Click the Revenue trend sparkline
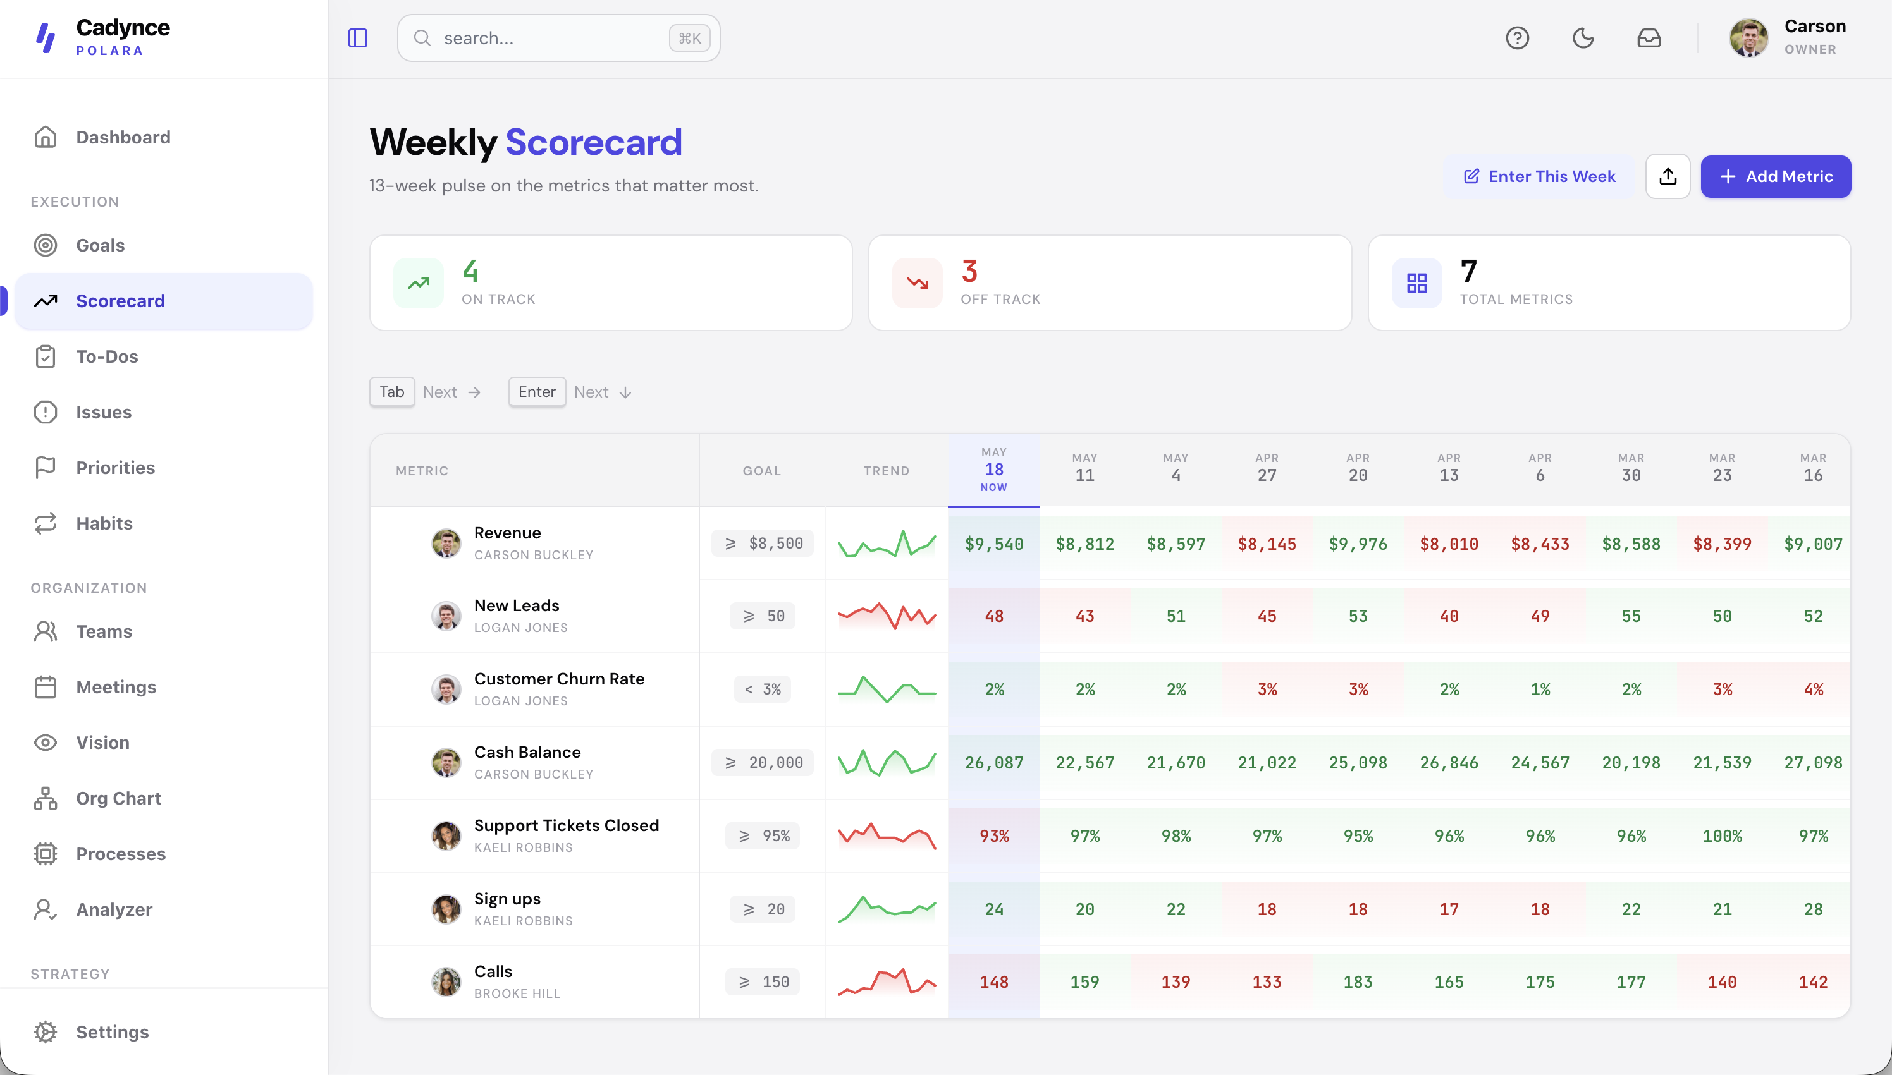This screenshot has width=1892, height=1075. tap(887, 544)
